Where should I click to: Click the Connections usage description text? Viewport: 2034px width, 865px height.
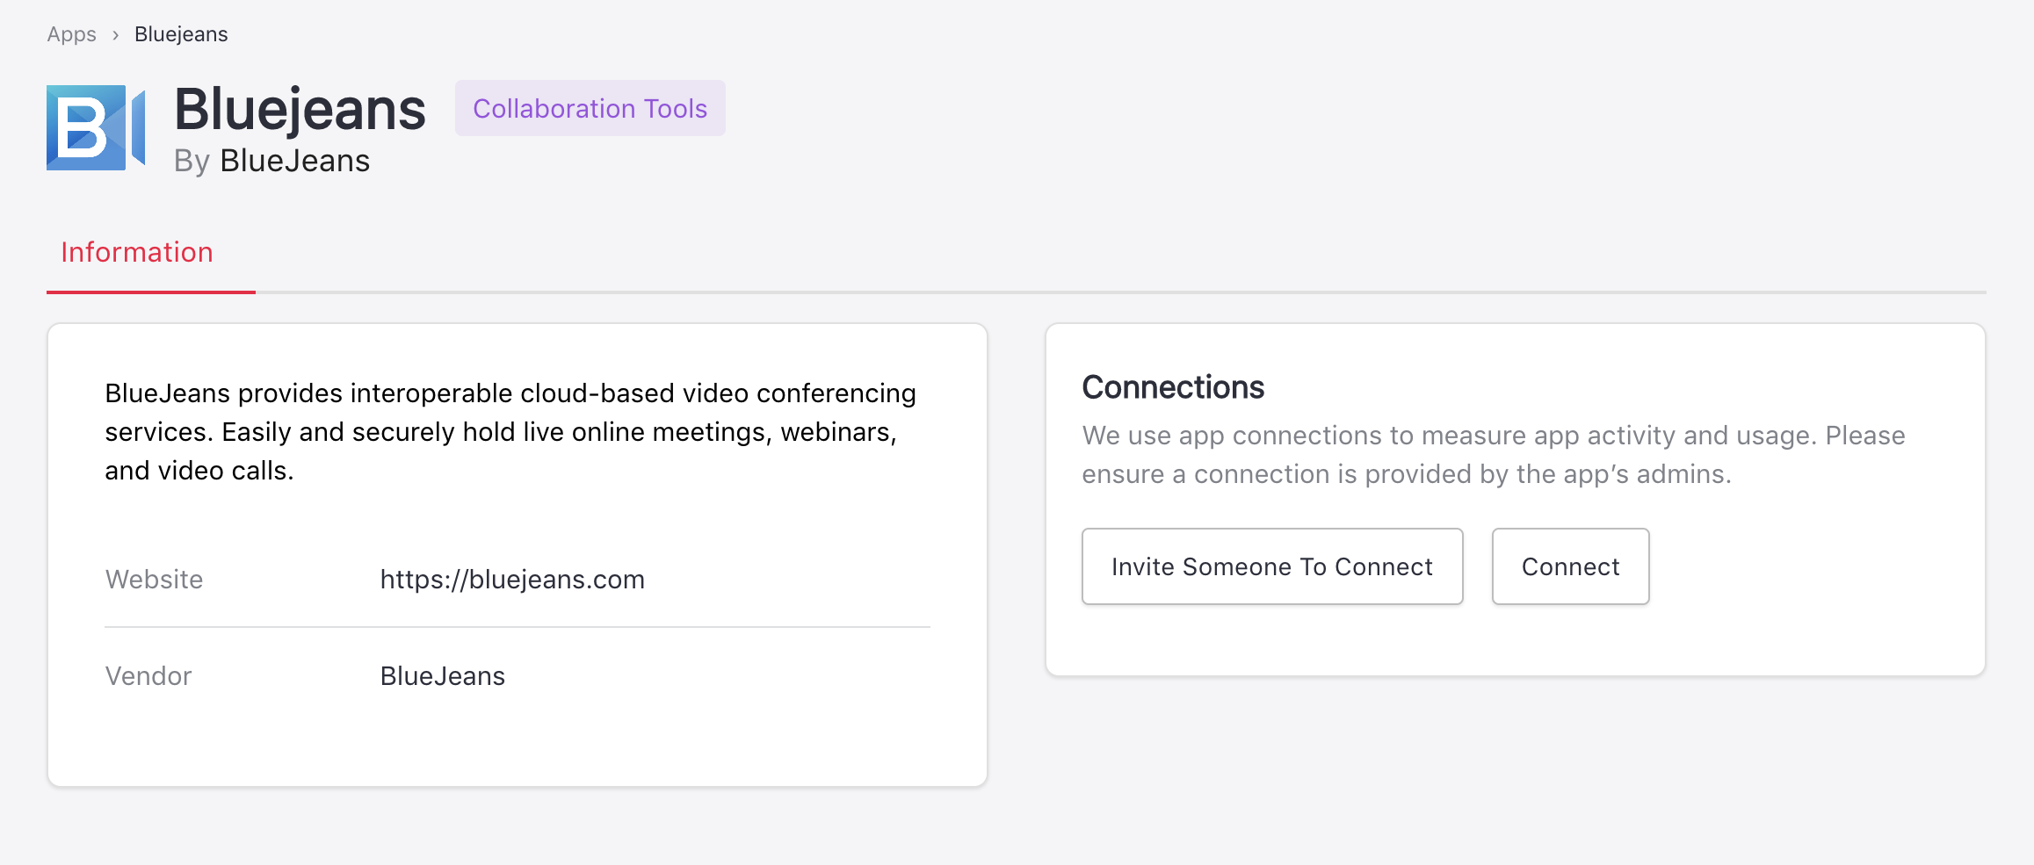click(x=1493, y=455)
